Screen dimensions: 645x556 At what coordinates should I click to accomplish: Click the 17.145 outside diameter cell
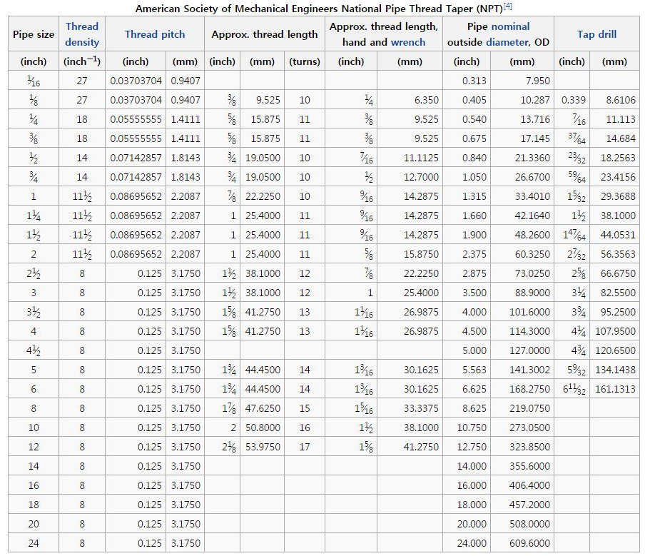pyautogui.click(x=522, y=138)
